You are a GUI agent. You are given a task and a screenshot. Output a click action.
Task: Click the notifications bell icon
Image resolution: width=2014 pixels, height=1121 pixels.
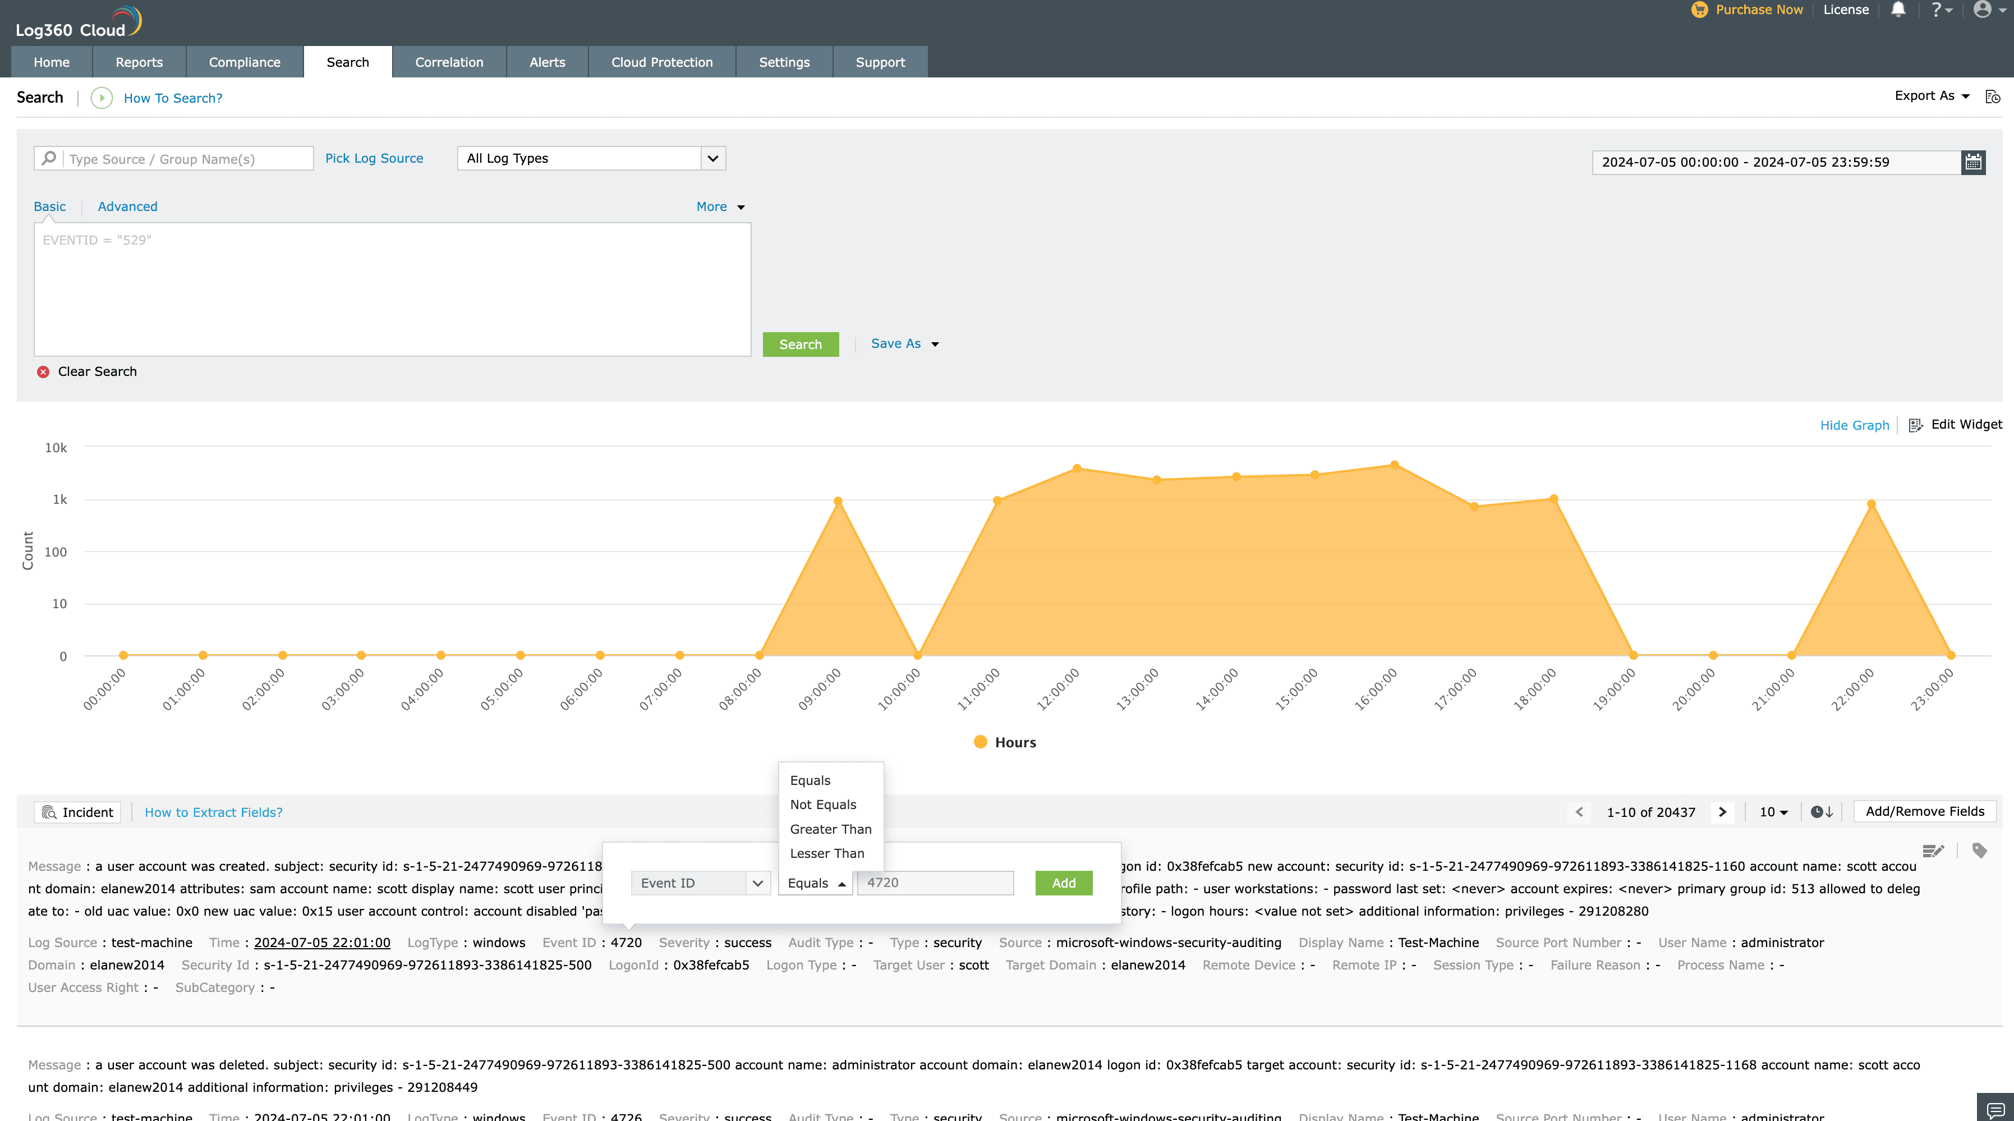[x=1897, y=10]
